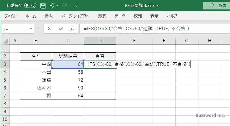The height and width of the screenshot is (126, 230).
Task: Click the cell with score 64
Action: (x=68, y=96)
